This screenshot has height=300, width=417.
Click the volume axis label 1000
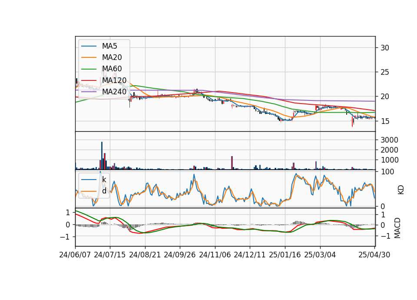(x=389, y=160)
